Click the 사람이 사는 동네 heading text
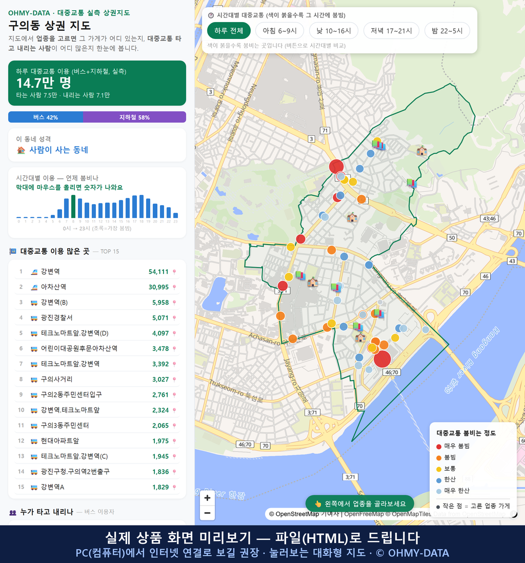This screenshot has width=525, height=563. pos(59,150)
